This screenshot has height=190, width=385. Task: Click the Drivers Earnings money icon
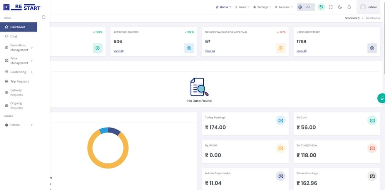[x=372, y=176]
